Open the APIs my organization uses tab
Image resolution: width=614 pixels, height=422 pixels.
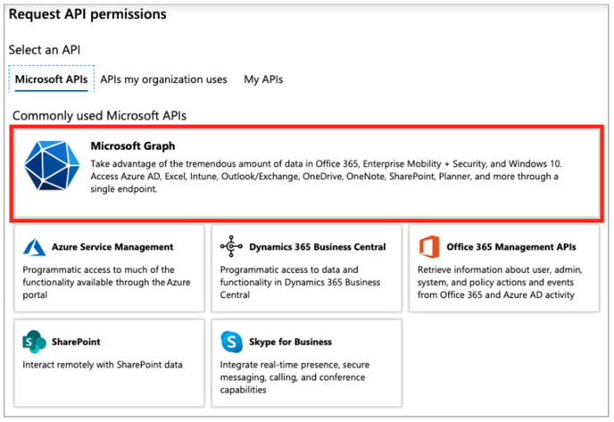point(163,79)
